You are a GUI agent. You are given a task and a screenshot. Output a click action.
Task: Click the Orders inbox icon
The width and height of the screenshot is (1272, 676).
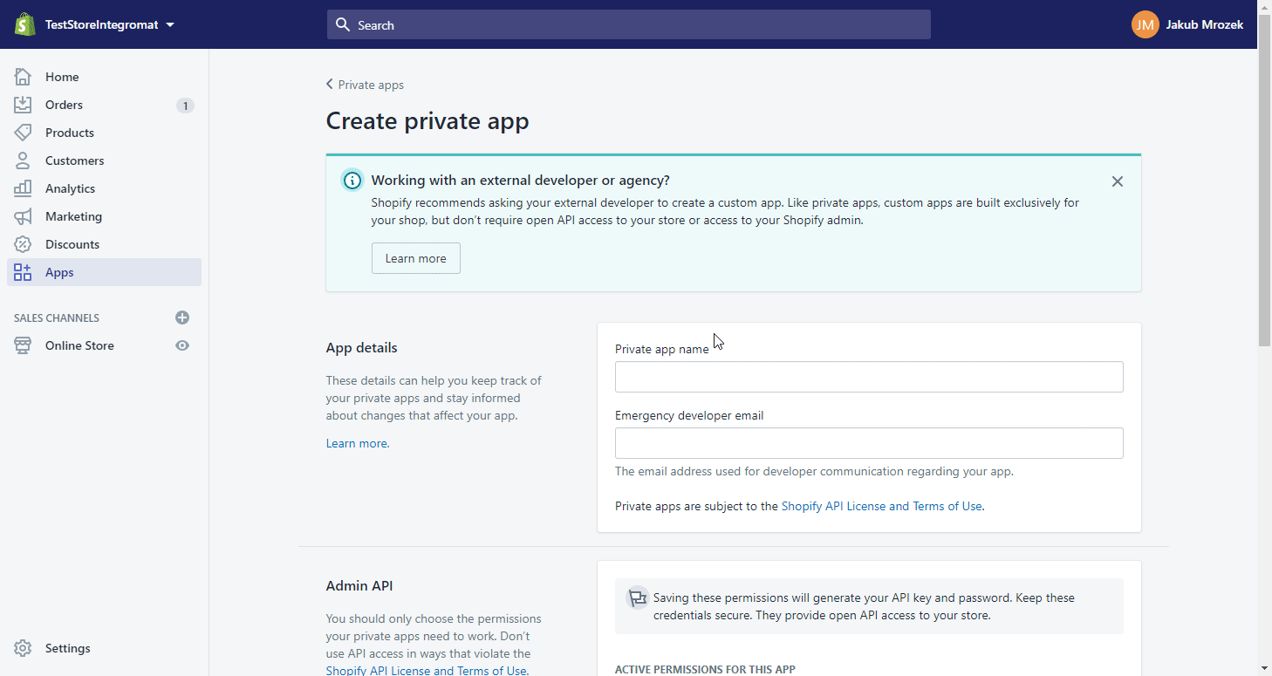pyautogui.click(x=23, y=105)
